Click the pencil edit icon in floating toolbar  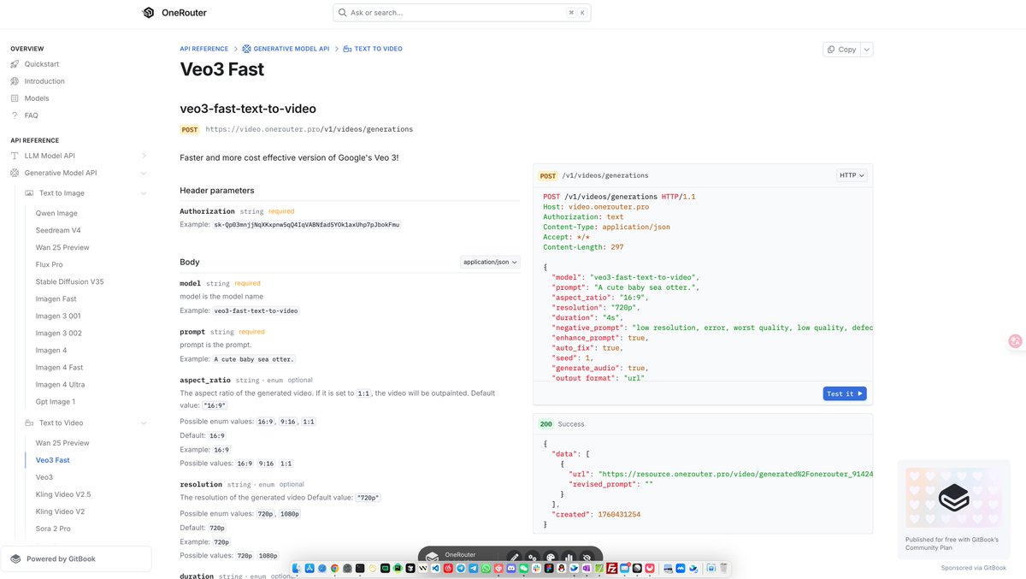click(x=514, y=558)
